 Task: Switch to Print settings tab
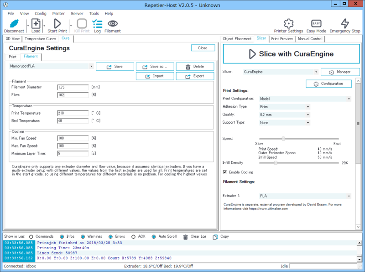[x=13, y=57]
